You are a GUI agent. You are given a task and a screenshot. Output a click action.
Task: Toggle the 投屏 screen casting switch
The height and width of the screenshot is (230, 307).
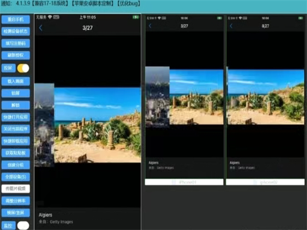[x=23, y=68]
